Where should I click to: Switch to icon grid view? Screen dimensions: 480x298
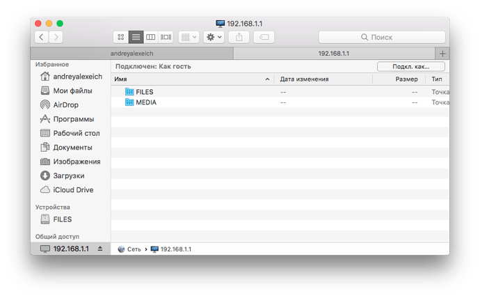tap(120, 37)
